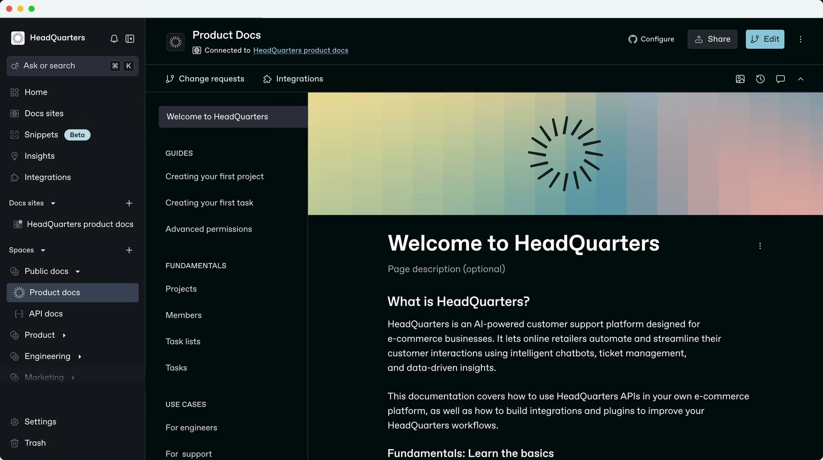Click the Ask or search field
Viewport: 823px width, 460px height.
[x=60, y=66]
